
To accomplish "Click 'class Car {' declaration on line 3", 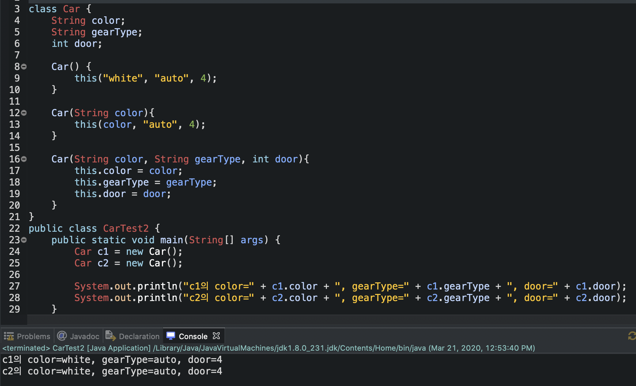I will 60,9.
